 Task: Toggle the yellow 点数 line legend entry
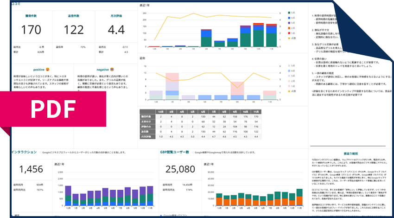pos(289,38)
